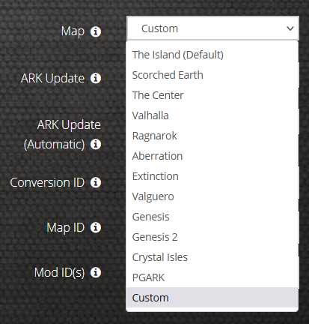Viewport: 309px width, 324px height.
Task: Choose Genesis 2 from the list
Action: (212, 237)
